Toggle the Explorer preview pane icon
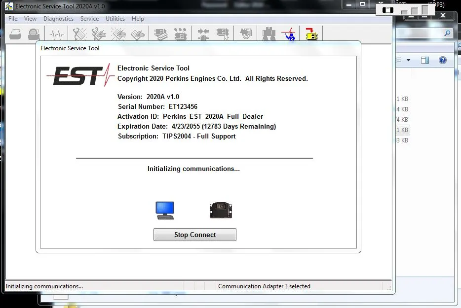This screenshot has height=308, width=461. point(425,60)
